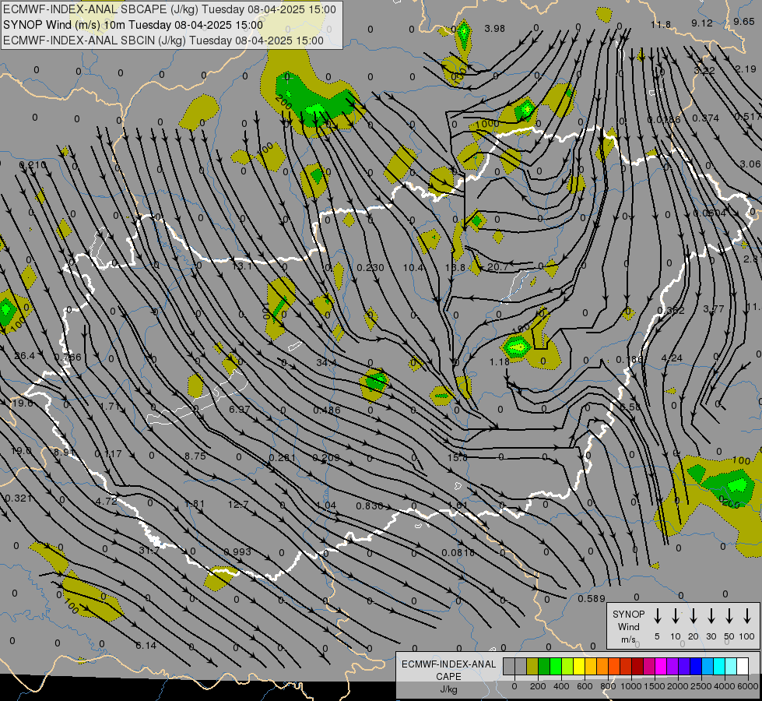Click the map value 0.486
Screen dimensions: 762x701
pos(327,410)
